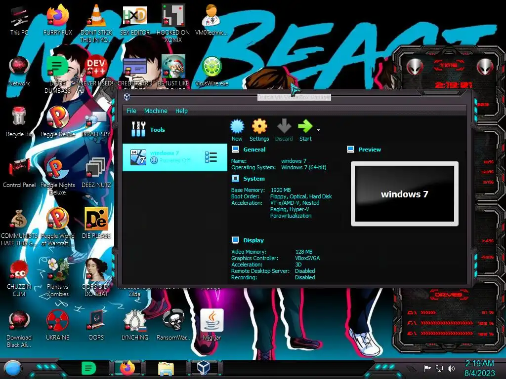Open the Machine menu
The width and height of the screenshot is (506, 379).
point(156,111)
